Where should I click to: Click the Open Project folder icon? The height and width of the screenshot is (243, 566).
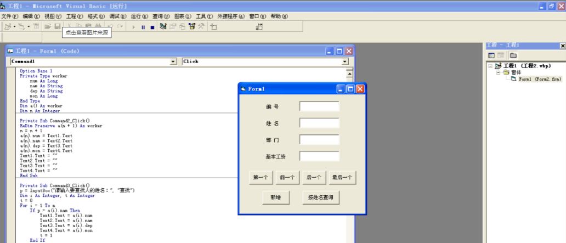pyautogui.click(x=48, y=26)
